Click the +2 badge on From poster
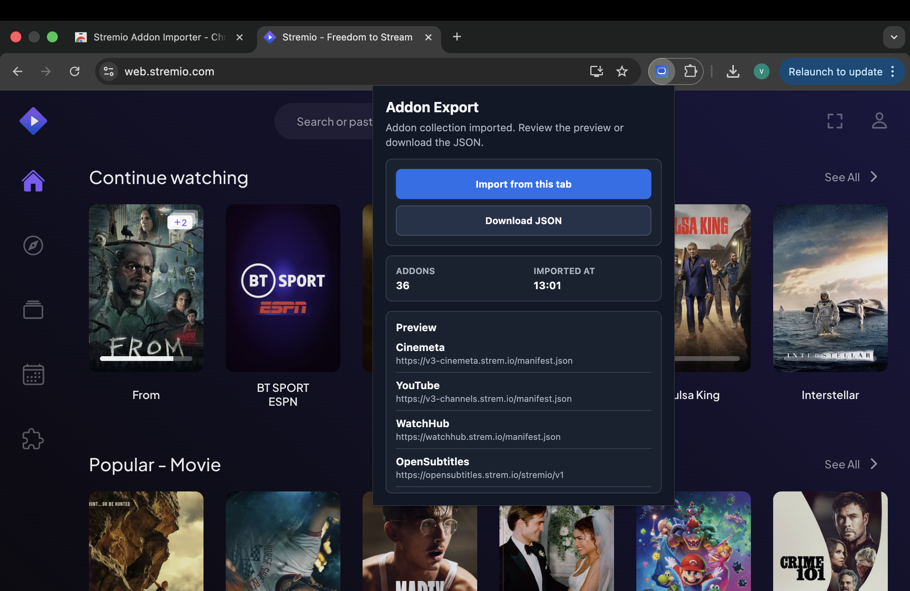Image resolution: width=910 pixels, height=591 pixels. pos(180,223)
